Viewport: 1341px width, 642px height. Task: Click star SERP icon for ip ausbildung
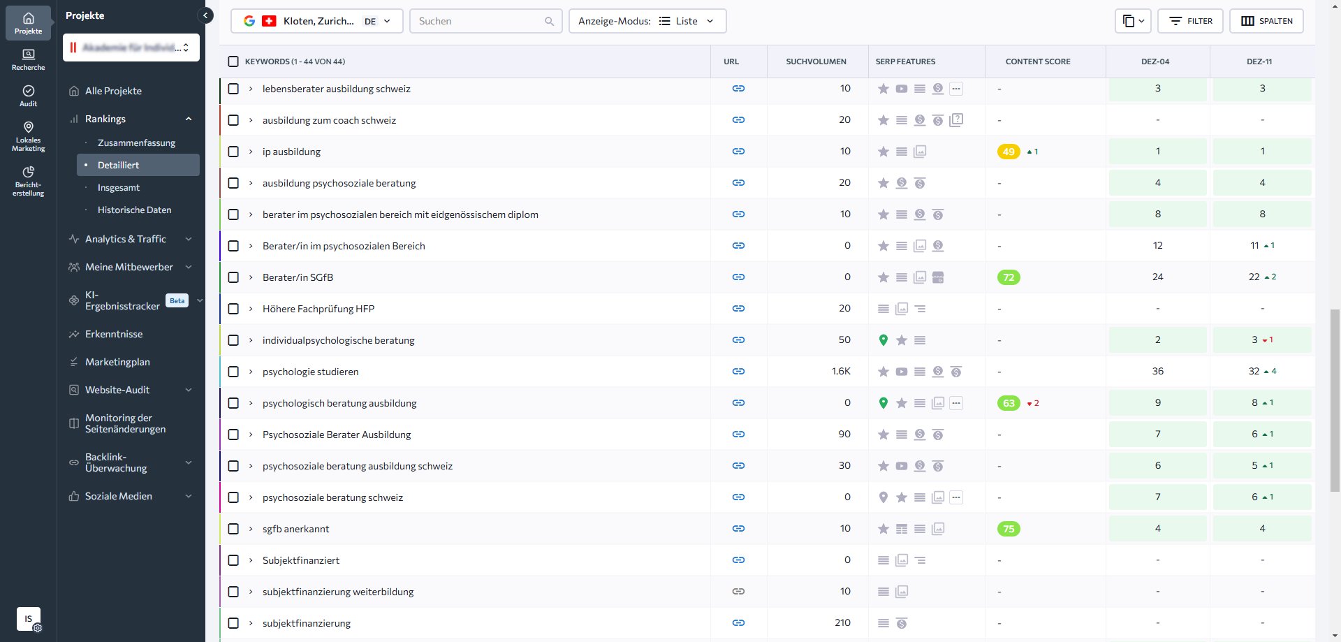click(884, 152)
